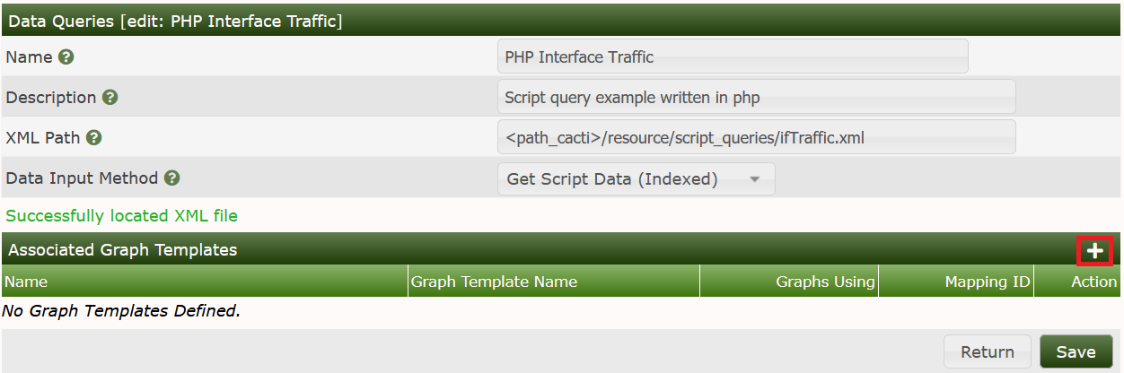Viewport: 1124px width, 373px height.
Task: Open the Data Input Method dropdown
Action: (636, 179)
